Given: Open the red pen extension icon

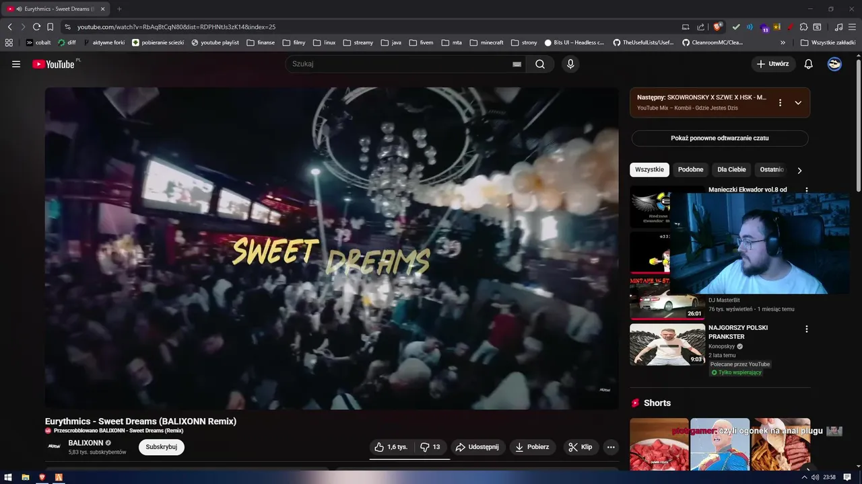Looking at the screenshot, I should click(790, 27).
